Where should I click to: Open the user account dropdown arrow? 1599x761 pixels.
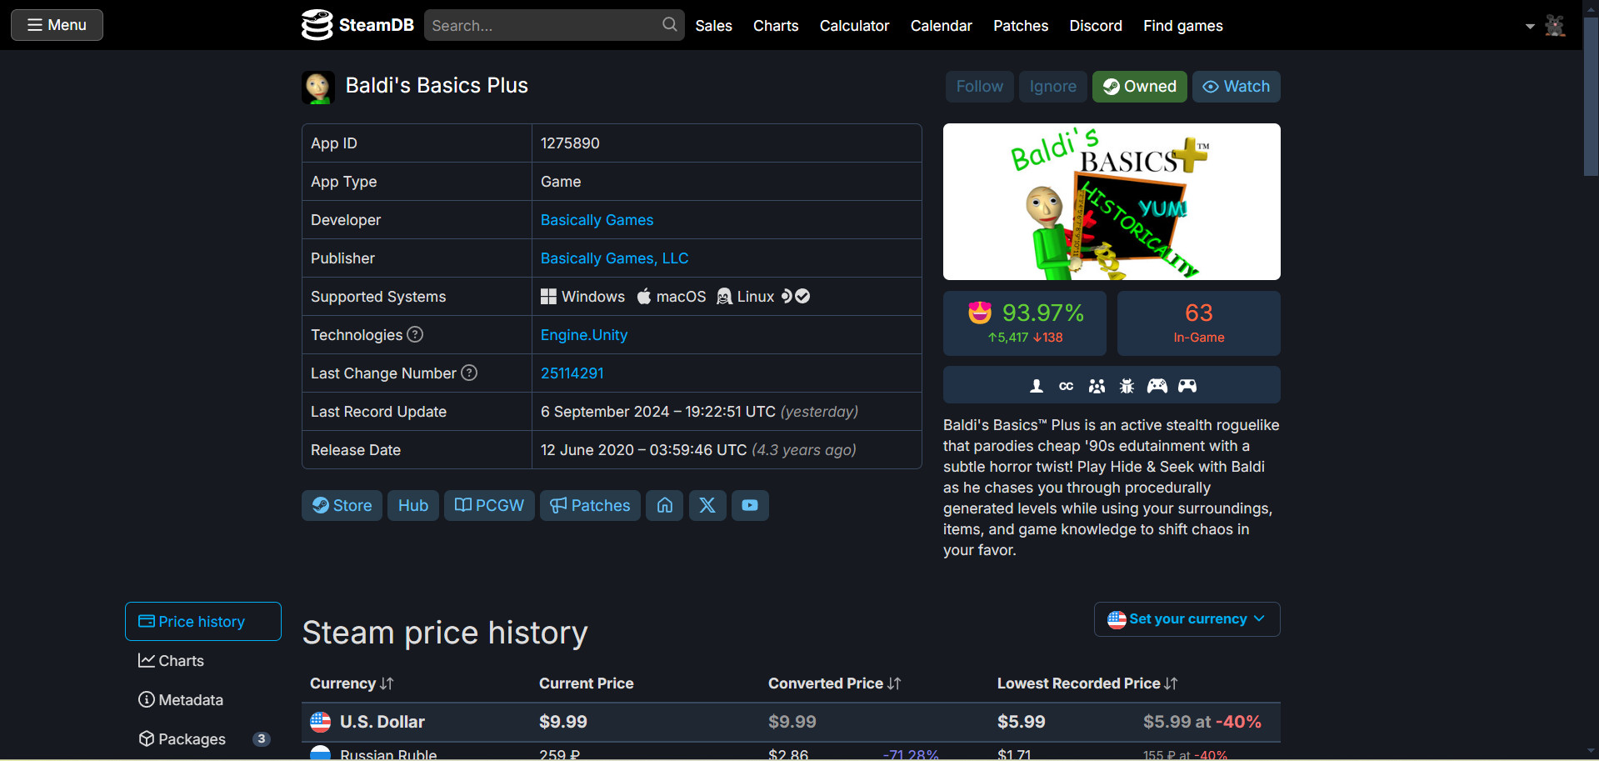(x=1530, y=26)
